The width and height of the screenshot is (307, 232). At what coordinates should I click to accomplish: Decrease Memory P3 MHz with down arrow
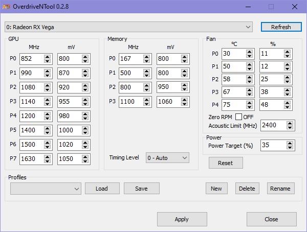pos(146,104)
